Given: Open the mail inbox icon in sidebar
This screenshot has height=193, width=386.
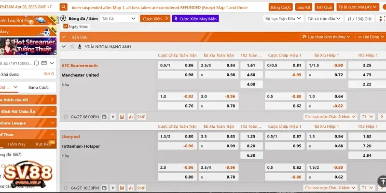Looking at the screenshot, I should [x=43, y=63].
